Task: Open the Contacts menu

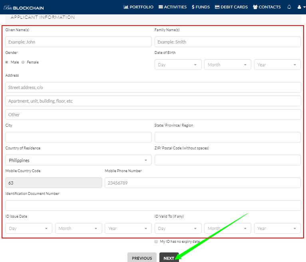Action: coord(267,7)
